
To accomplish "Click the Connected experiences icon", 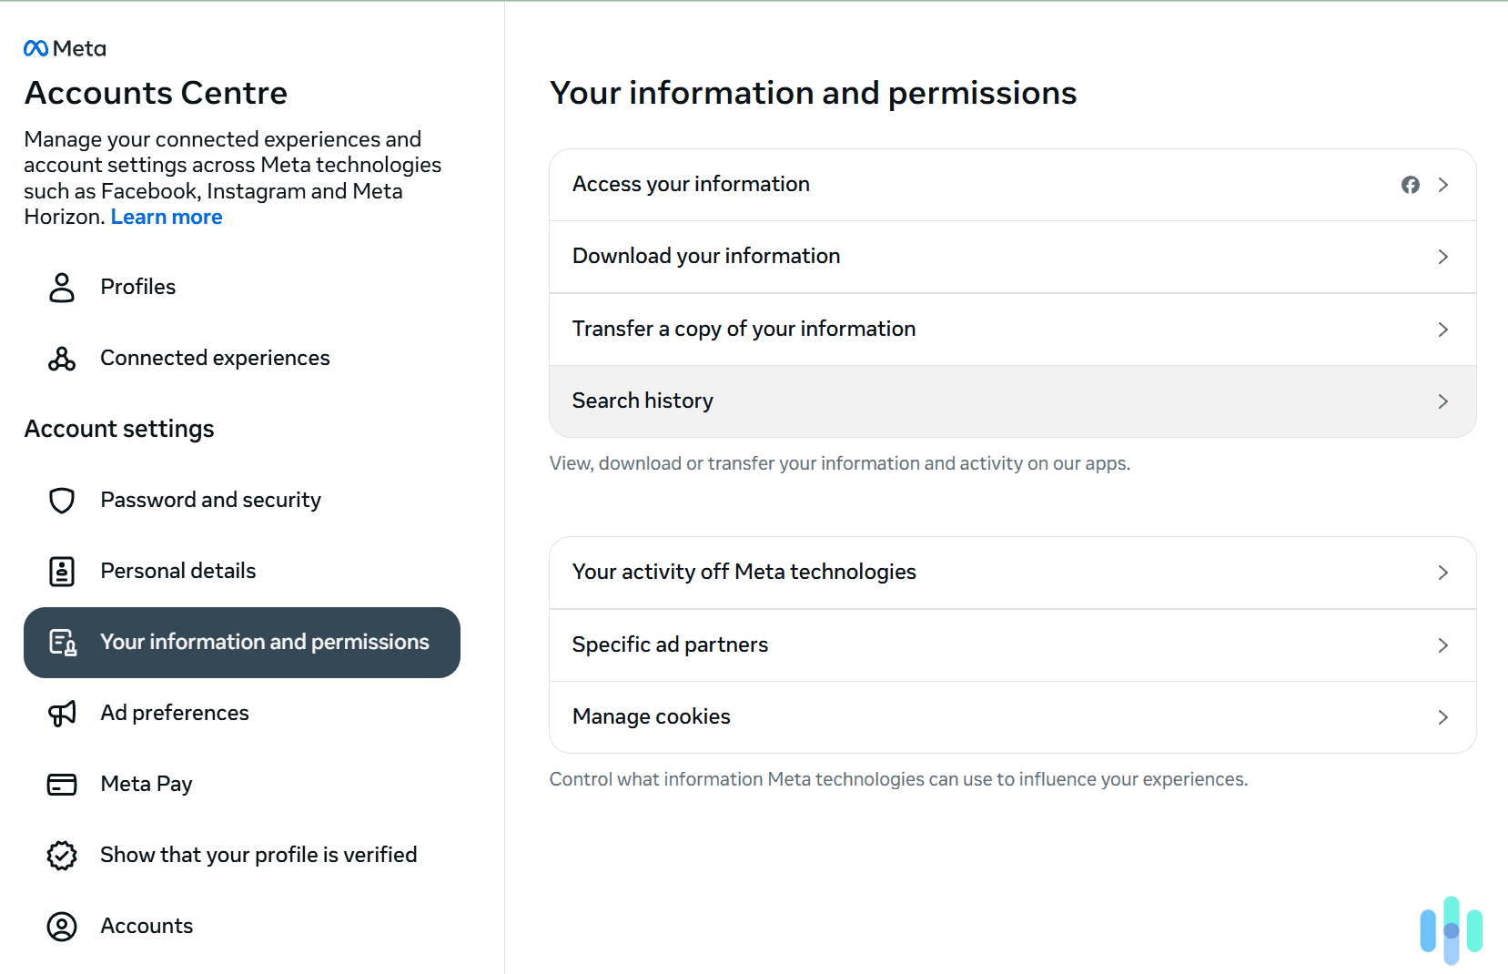I will coord(61,358).
